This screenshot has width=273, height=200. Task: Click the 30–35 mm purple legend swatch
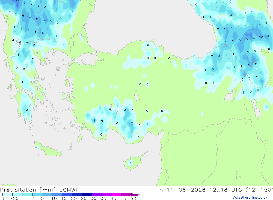tap(97, 195)
